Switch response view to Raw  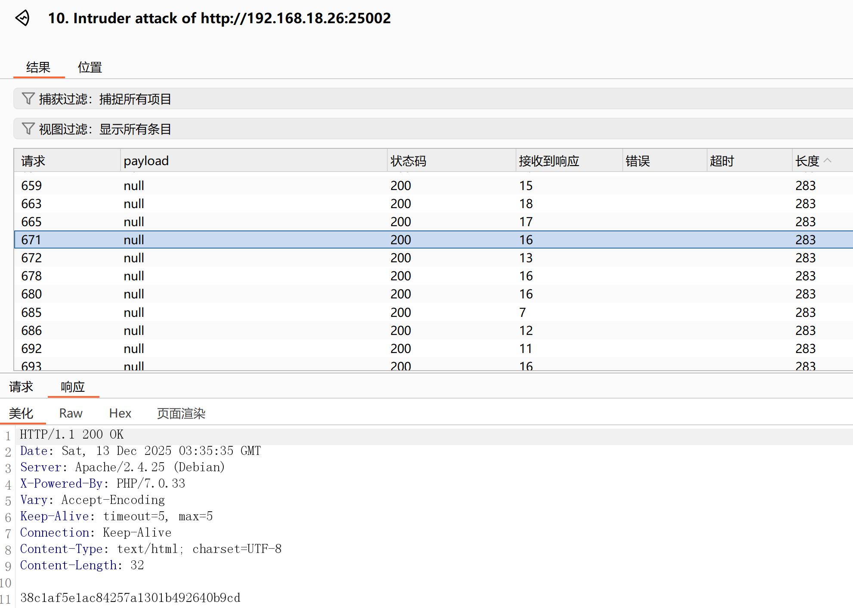71,413
